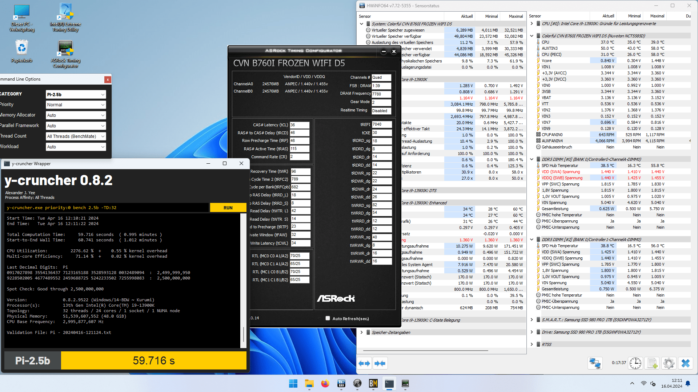This screenshot has width=698, height=392.
Task: Click the expand columns arrows button in HWiNFO
Action: (364, 363)
